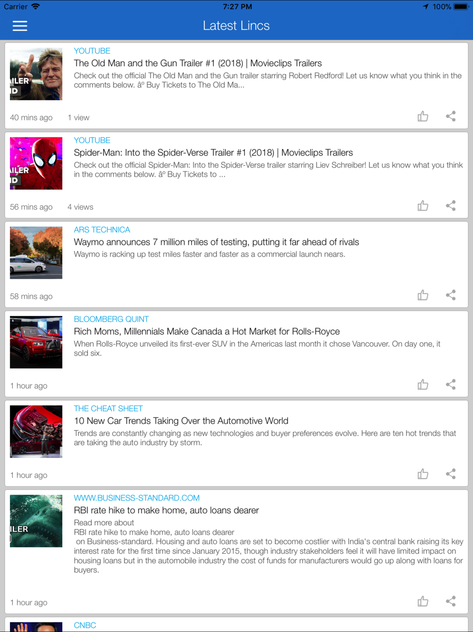
Task: Open the hamburger navigation menu
Action: pyautogui.click(x=19, y=26)
